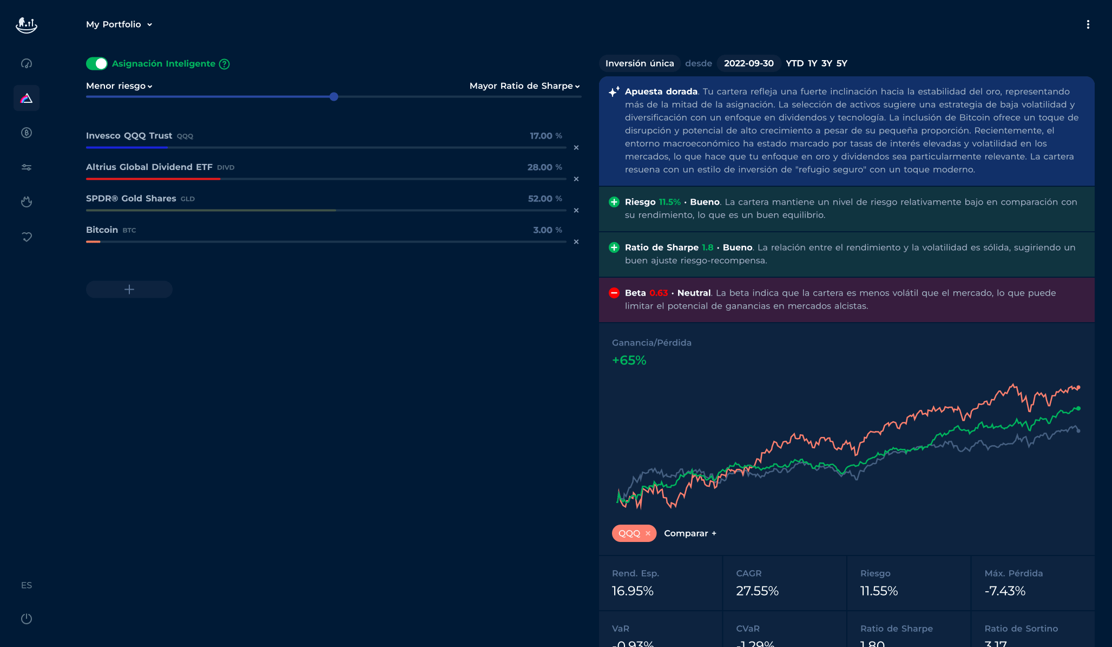The width and height of the screenshot is (1112, 647).
Task: Click the sparkle AI icon in summary
Action: 614,92
